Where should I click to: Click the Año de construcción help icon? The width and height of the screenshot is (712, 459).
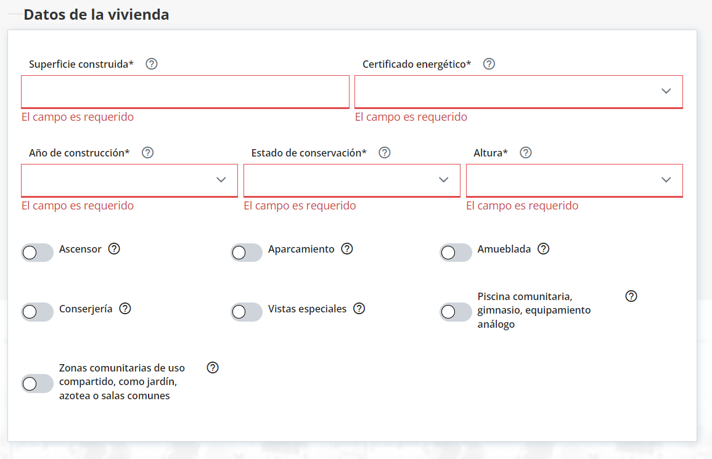click(147, 152)
